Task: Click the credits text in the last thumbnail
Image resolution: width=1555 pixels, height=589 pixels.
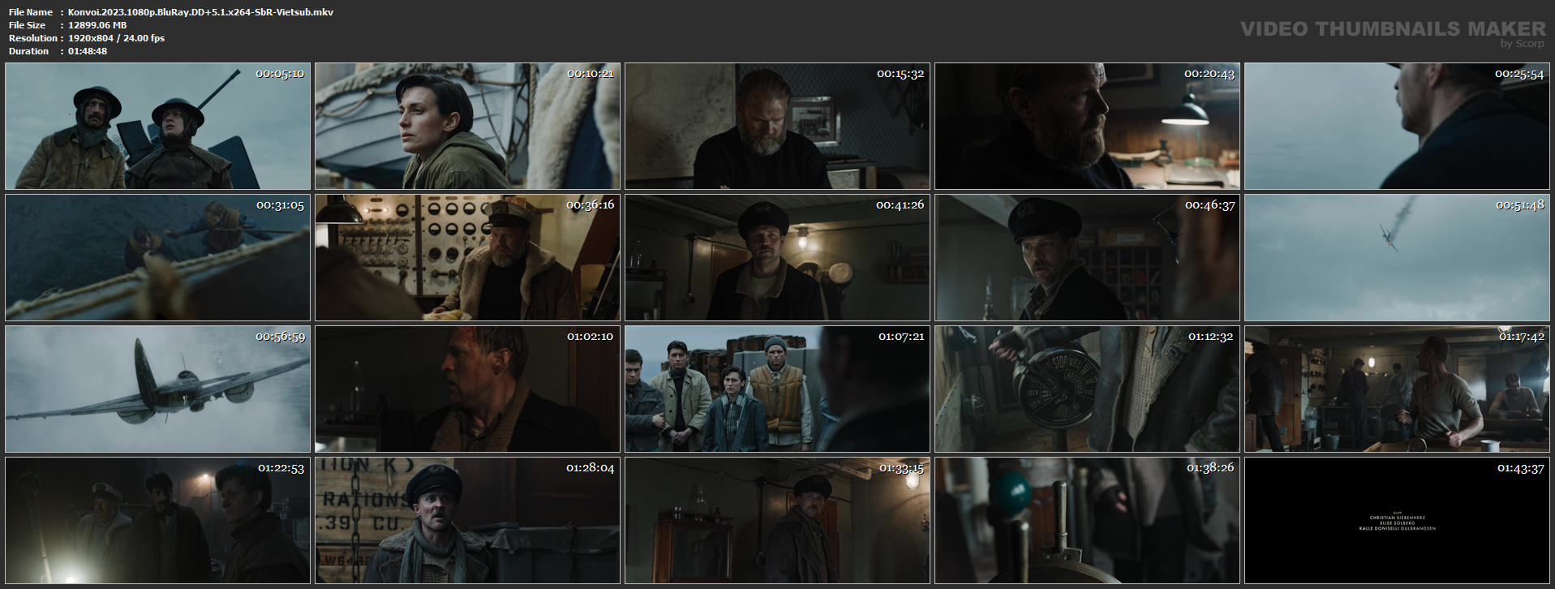Action: pos(1397,522)
